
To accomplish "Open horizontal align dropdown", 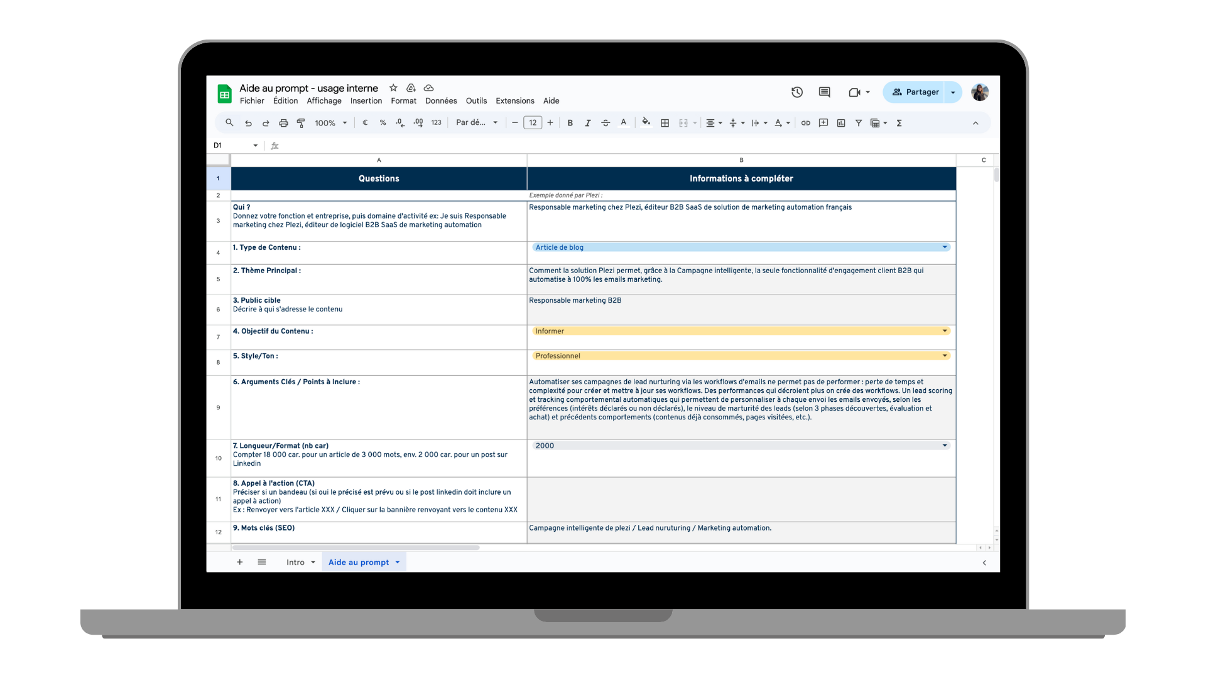I will [714, 123].
